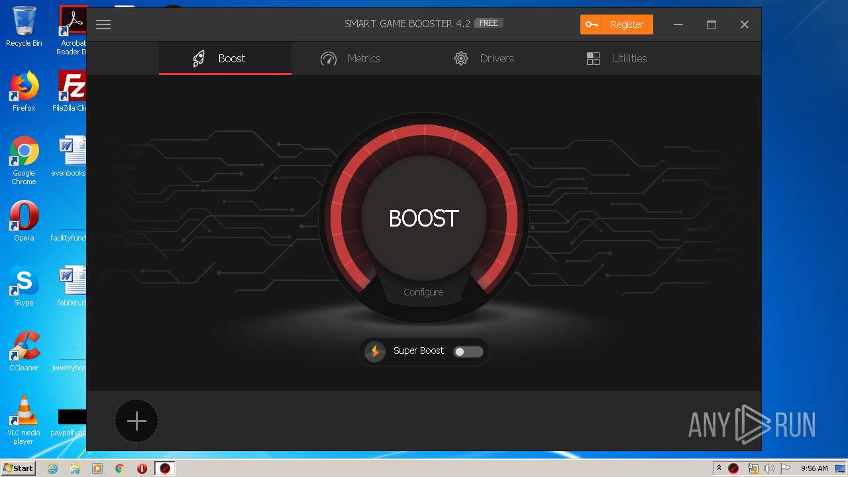Enable the Super Boost toggle
Viewport: 848px width, 477px height.
468,352
